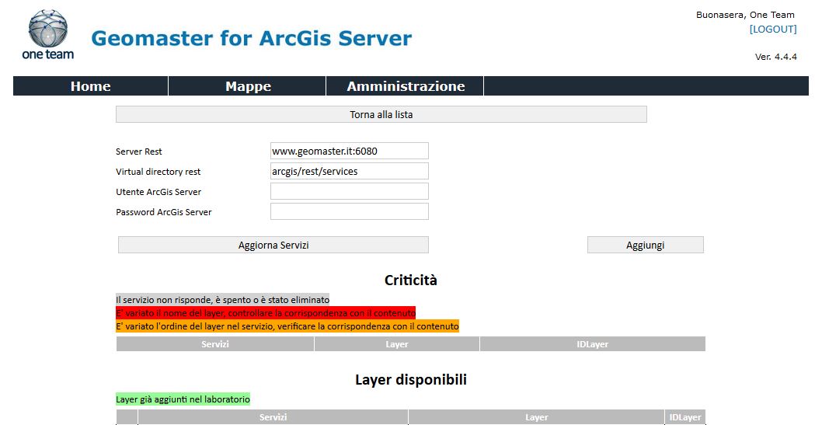815x425 pixels.
Task: Click the Layer header in the Criticità table
Action: click(396, 344)
